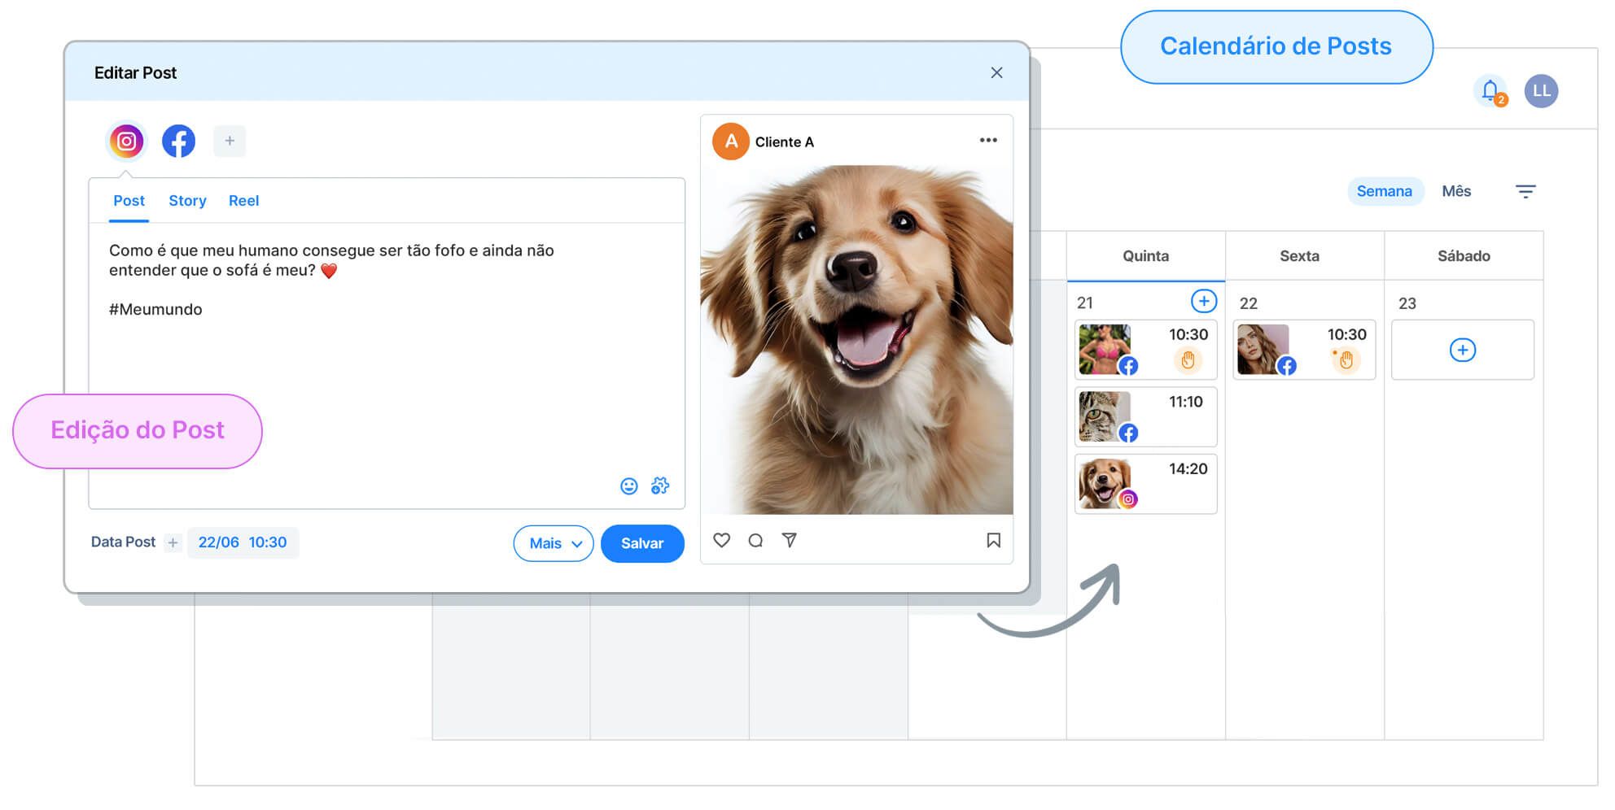Click pending approval hand icon on day 22
Screen dimensions: 1615x810
tap(1346, 360)
